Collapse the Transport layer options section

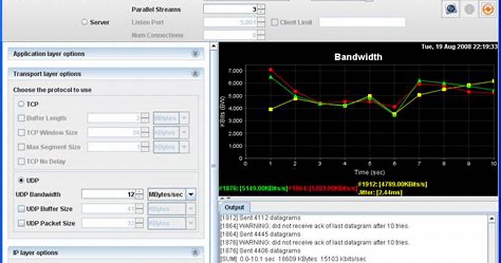[x=195, y=74]
